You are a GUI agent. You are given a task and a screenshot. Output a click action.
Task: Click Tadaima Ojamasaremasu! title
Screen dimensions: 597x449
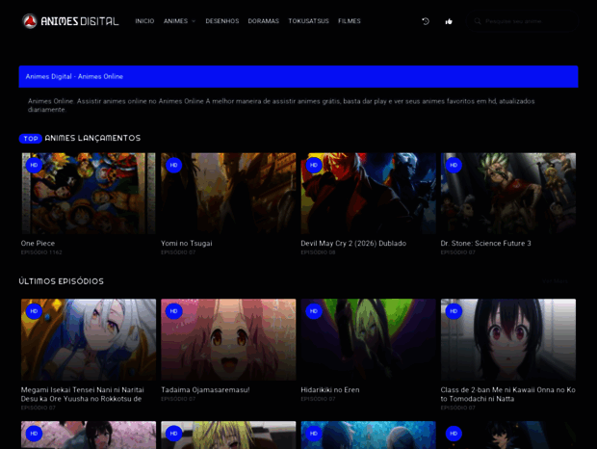pos(205,390)
